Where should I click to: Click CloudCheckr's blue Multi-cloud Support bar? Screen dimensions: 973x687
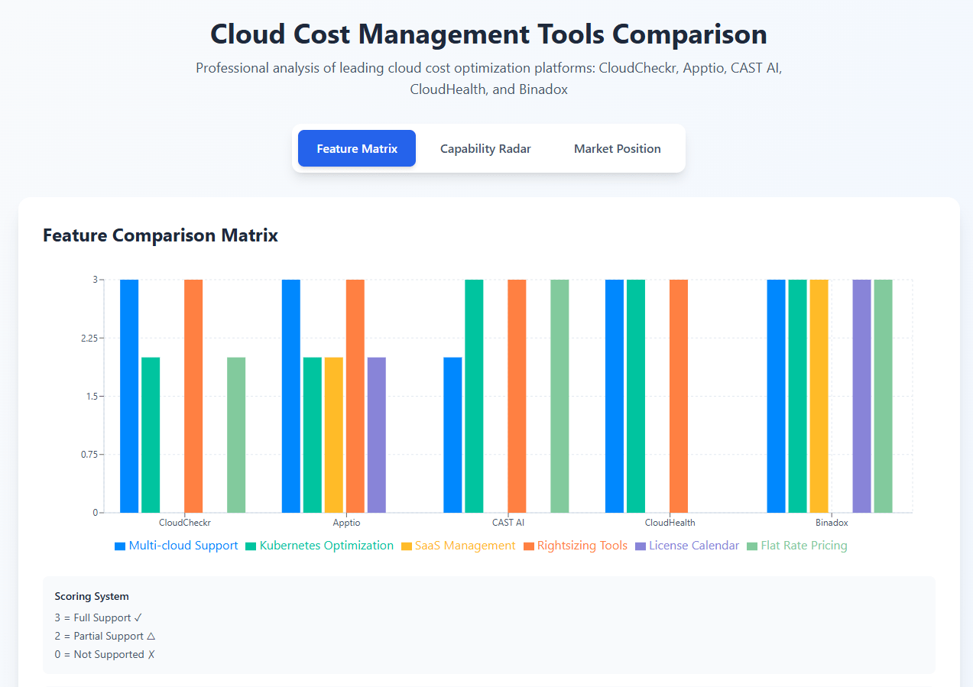tap(129, 396)
